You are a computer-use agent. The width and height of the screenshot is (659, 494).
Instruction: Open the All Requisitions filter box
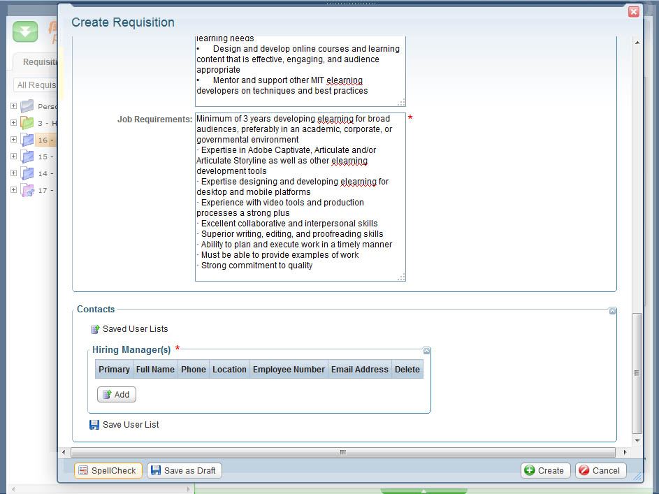click(35, 85)
